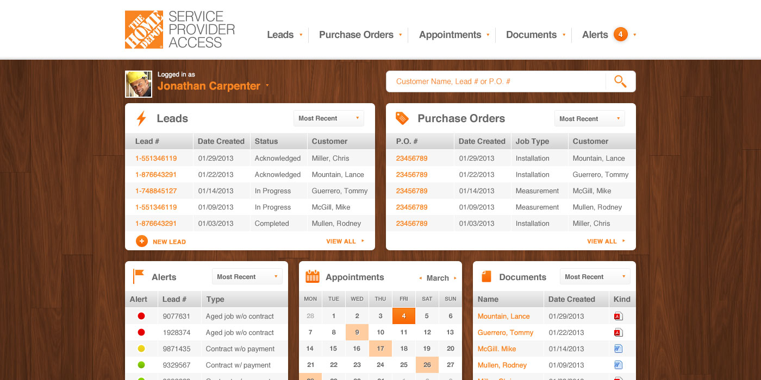Click the Home Depot logo
Image resolution: width=761 pixels, height=380 pixels.
pyautogui.click(x=144, y=30)
